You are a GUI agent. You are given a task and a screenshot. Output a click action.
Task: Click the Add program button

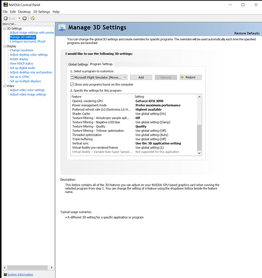coord(141,77)
